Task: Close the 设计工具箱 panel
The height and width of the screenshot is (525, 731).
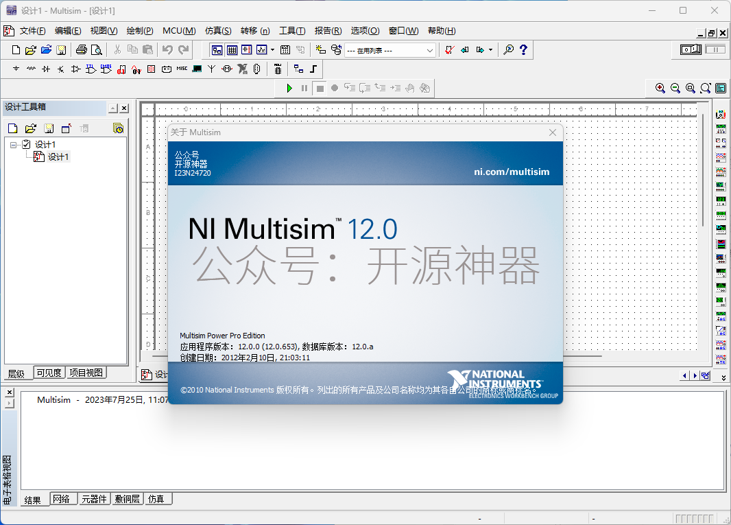Action: [x=124, y=108]
